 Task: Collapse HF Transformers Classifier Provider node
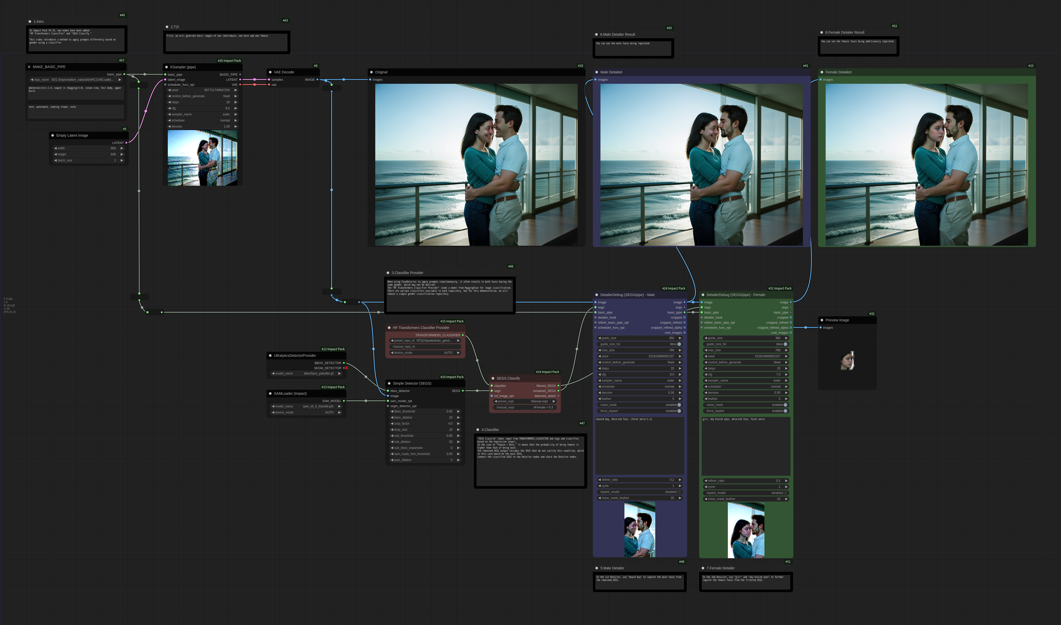(389, 328)
